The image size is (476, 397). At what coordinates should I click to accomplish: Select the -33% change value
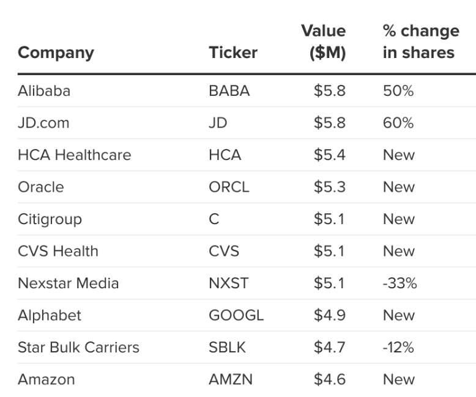click(x=400, y=283)
